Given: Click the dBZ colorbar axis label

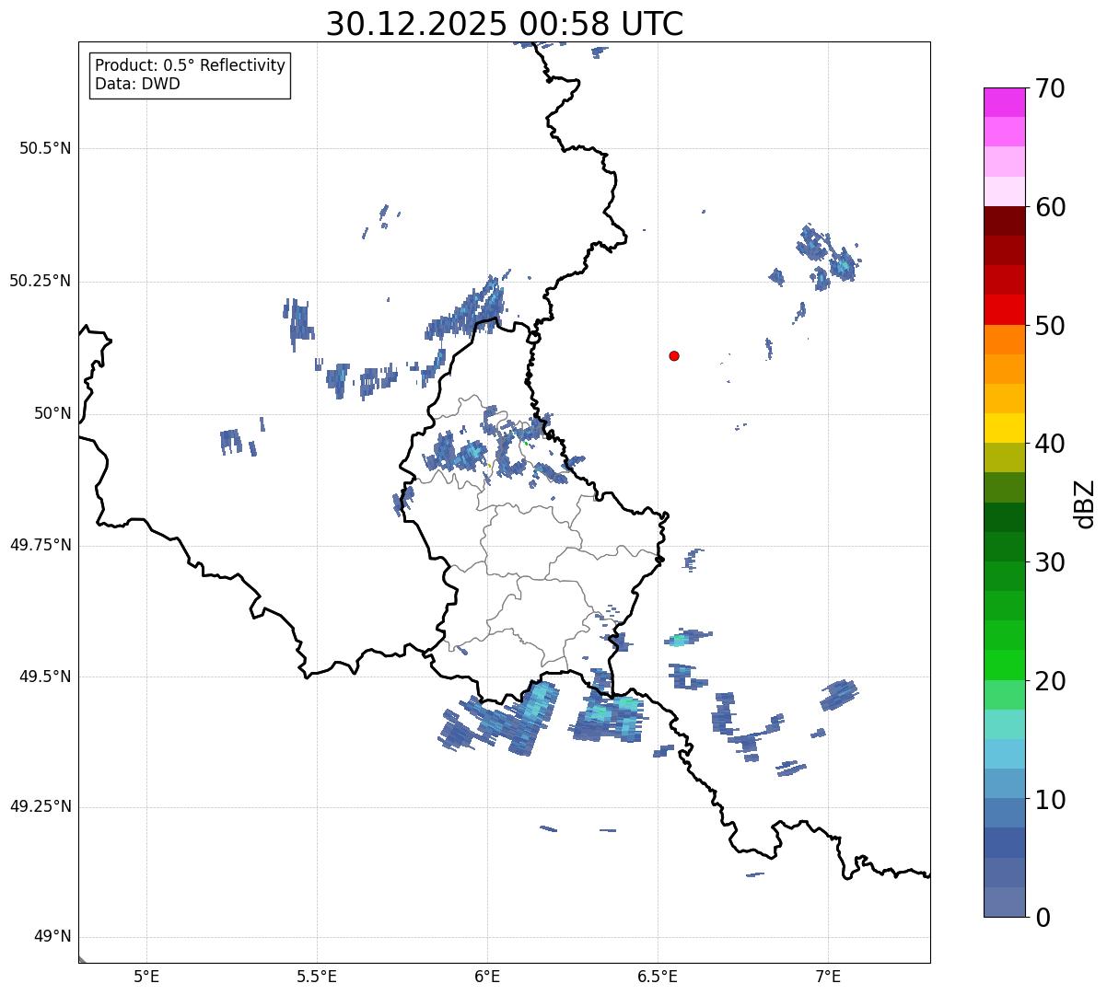Looking at the screenshot, I should tap(1085, 503).
